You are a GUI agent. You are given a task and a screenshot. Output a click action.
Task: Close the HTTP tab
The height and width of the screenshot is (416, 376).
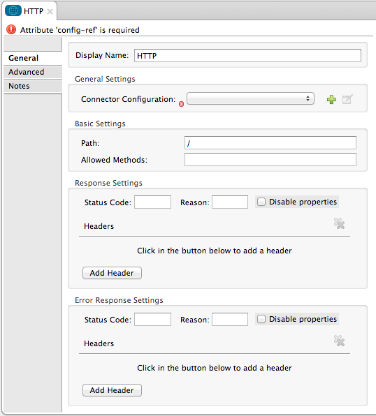(50, 11)
